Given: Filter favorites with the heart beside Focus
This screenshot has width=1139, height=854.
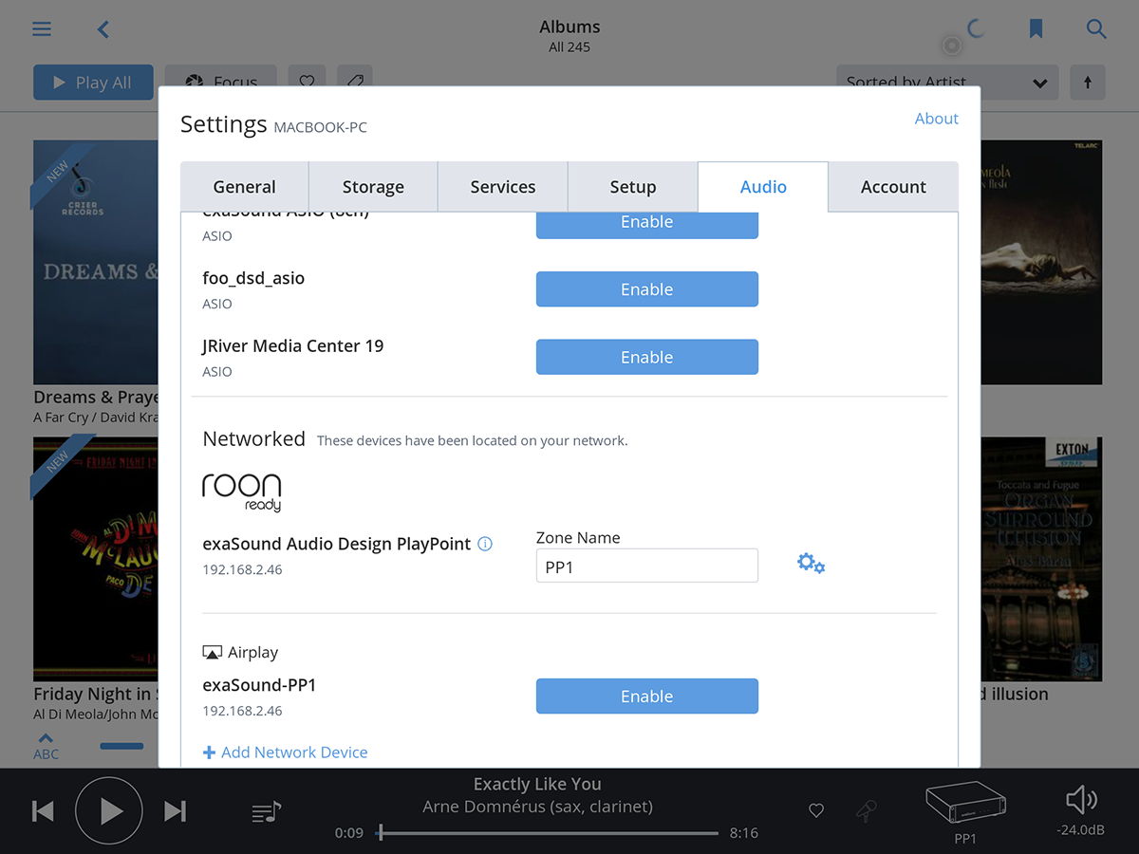Looking at the screenshot, I should click(x=307, y=83).
